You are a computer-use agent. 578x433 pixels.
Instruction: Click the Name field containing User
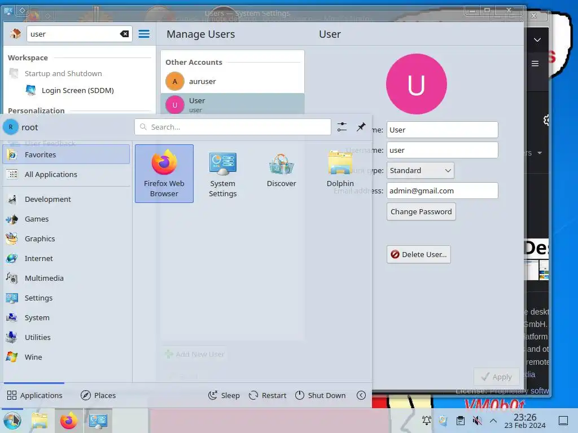click(442, 130)
